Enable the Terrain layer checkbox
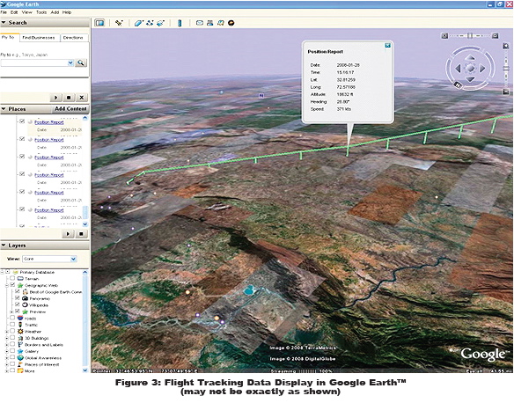Image resolution: width=514 pixels, height=403 pixels. (x=12, y=279)
